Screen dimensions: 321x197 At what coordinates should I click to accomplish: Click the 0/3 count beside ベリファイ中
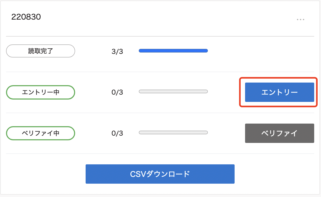coord(117,134)
